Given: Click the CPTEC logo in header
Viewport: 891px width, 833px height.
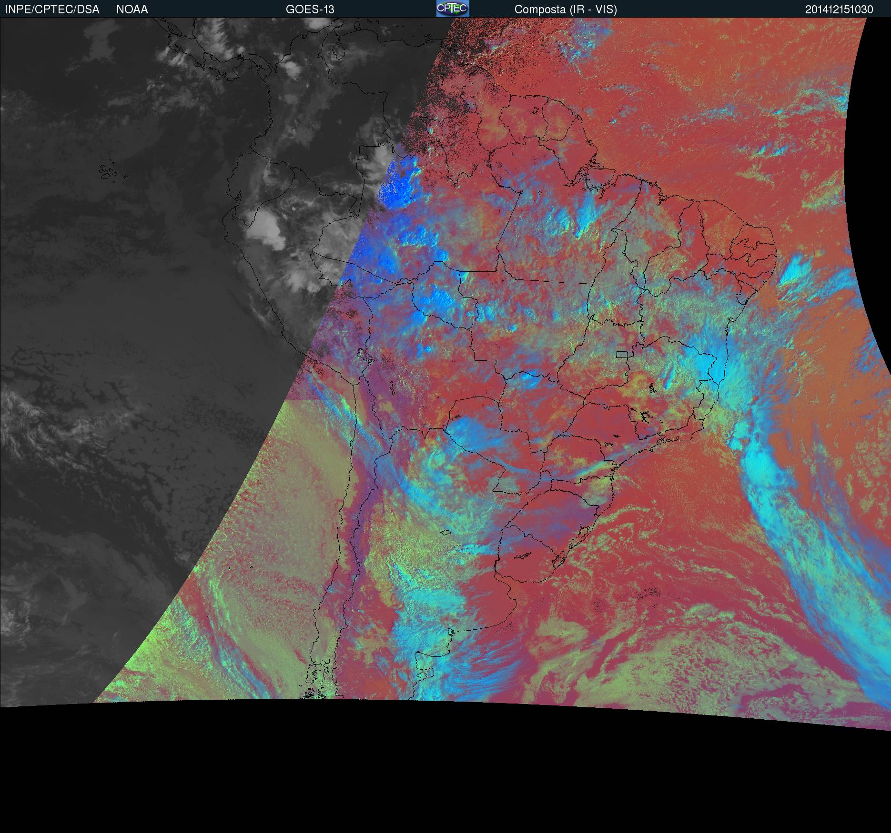Looking at the screenshot, I should pyautogui.click(x=453, y=9).
